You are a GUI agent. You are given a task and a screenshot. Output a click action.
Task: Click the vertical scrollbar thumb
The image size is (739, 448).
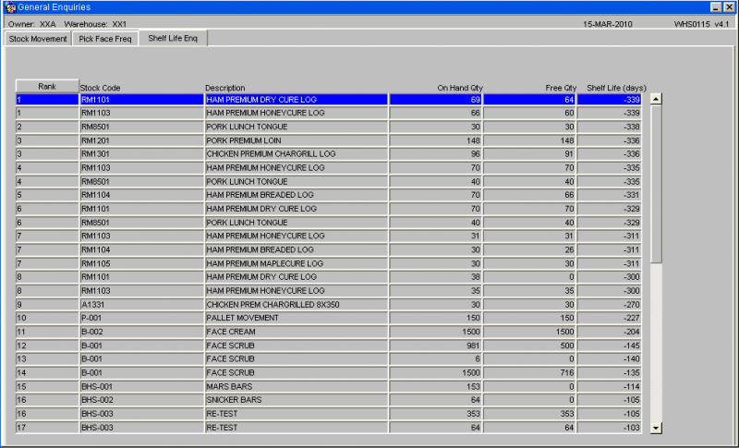656,184
